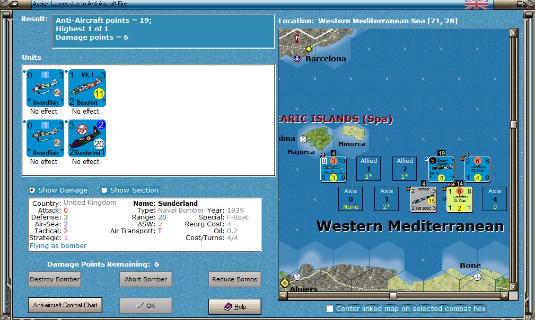Enable Center linked map on combat hex
The image size is (535, 320).
tap(330, 308)
